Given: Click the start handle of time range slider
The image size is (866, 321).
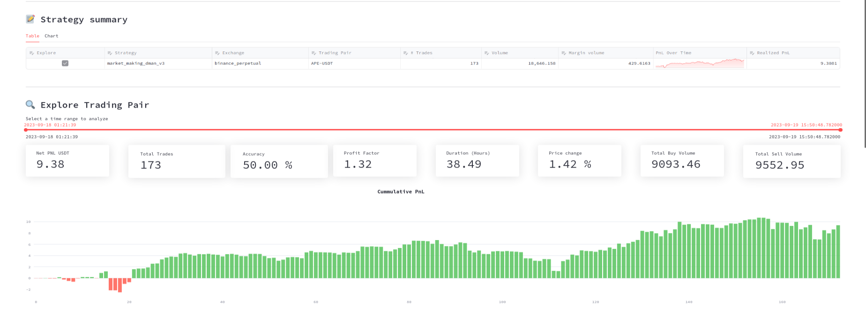Looking at the screenshot, I should click(26, 130).
